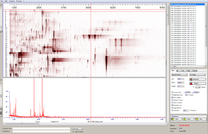This screenshot has height=134, width=208.
Task: Click the Database Open button icon
Action: tap(184, 119)
